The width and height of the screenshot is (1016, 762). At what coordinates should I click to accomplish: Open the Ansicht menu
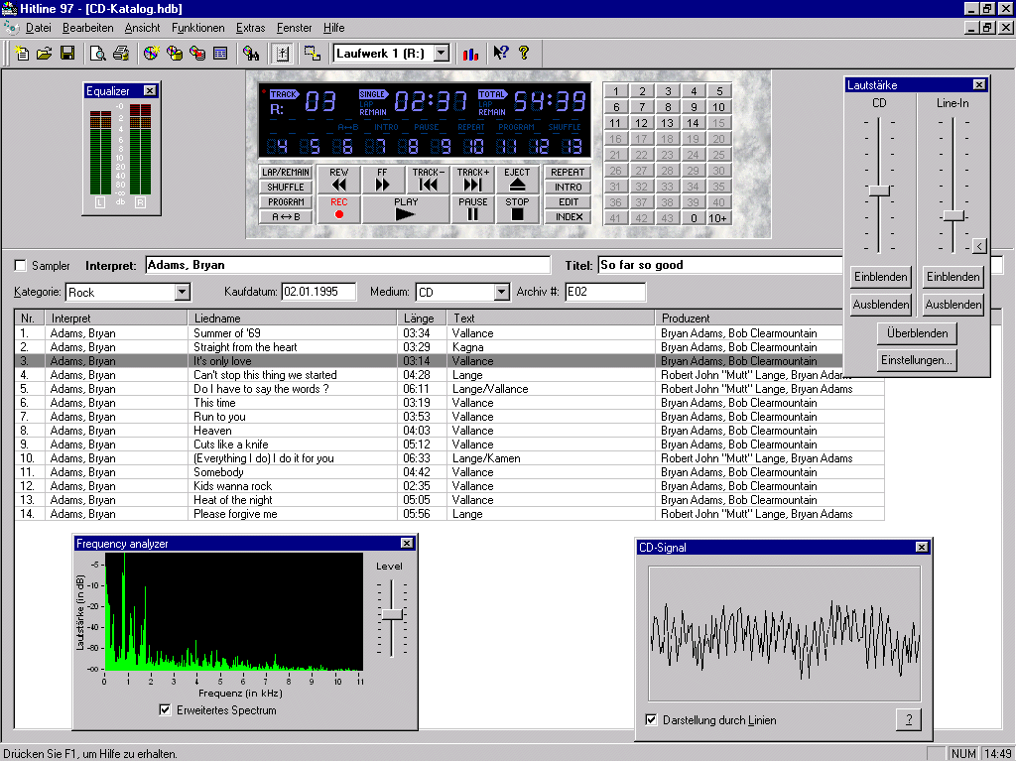pos(142,28)
